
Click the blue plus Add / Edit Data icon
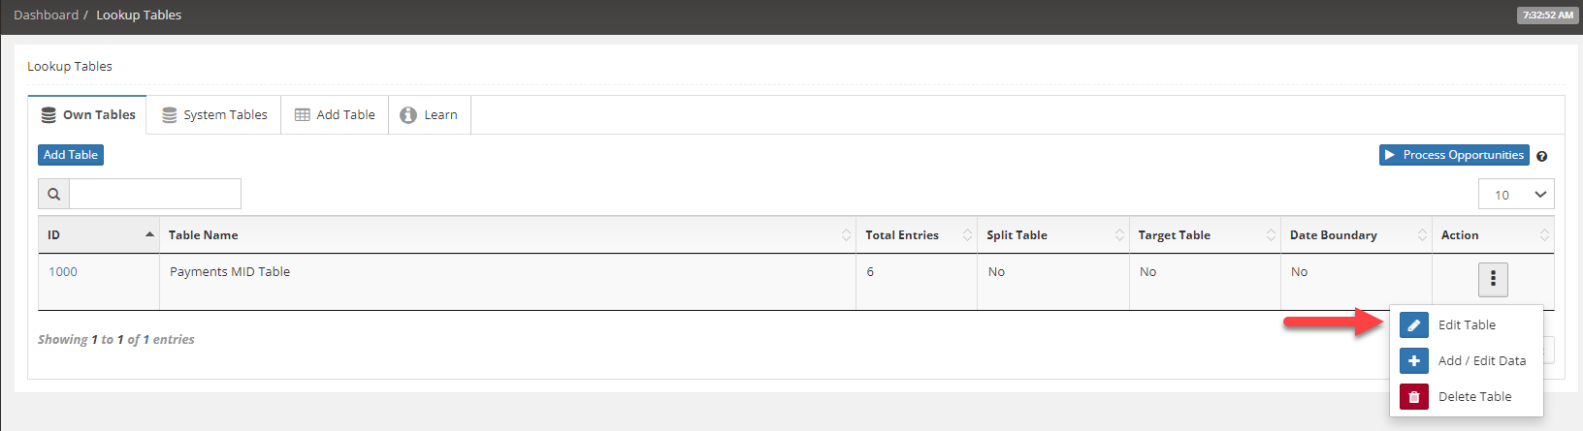1414,361
